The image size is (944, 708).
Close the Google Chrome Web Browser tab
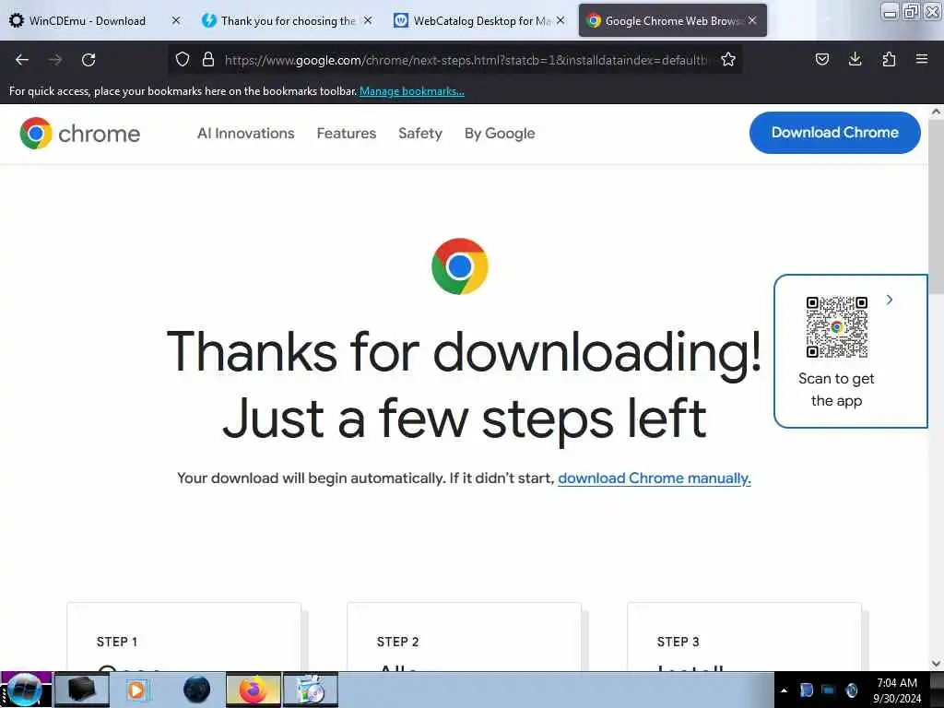pyautogui.click(x=752, y=20)
